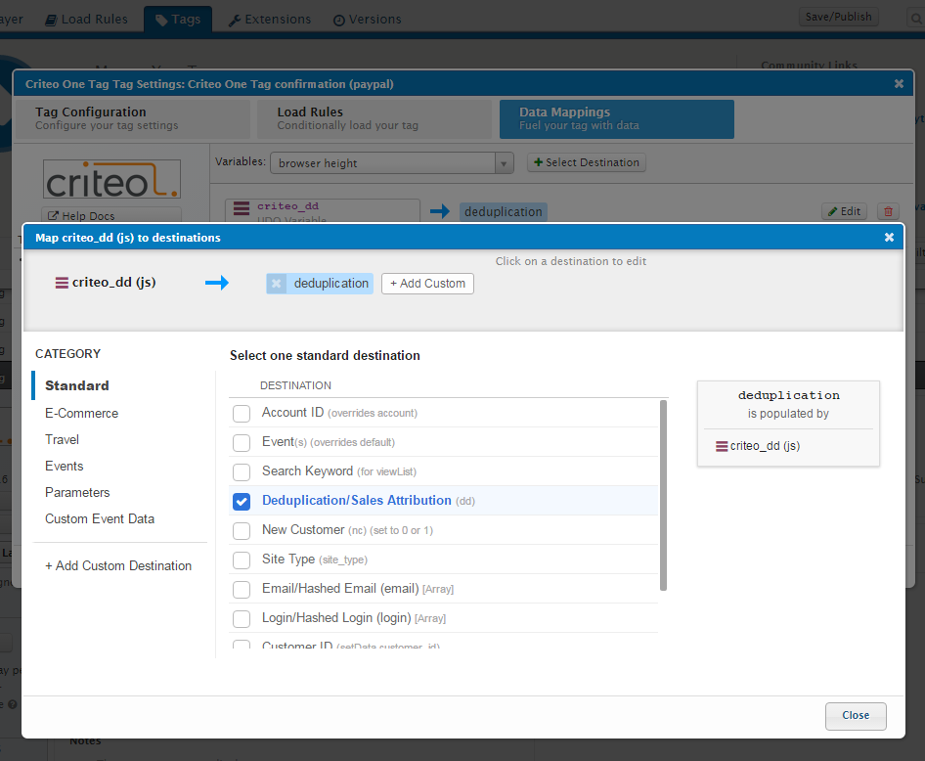The height and width of the screenshot is (761, 925).
Task: Click the criteo_dd icon in populated-by panel
Action: point(722,447)
